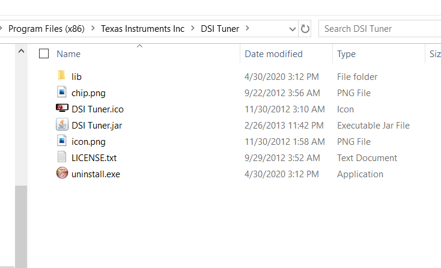Screen dimensions: 441x268
Task: Click the uninstall.exe application icon
Action: tap(62, 173)
